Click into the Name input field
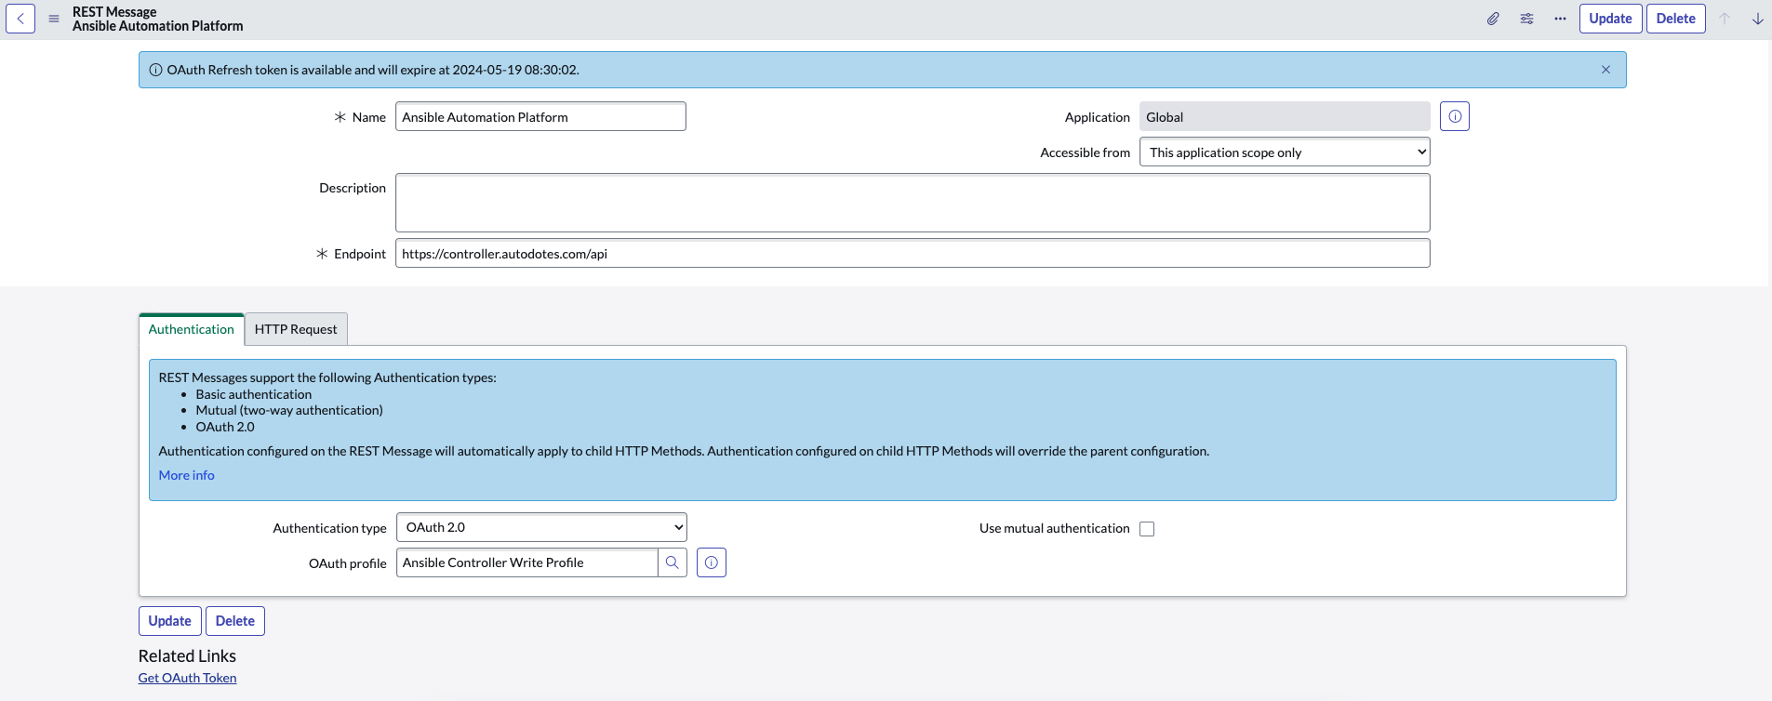The height and width of the screenshot is (701, 1772). (540, 116)
